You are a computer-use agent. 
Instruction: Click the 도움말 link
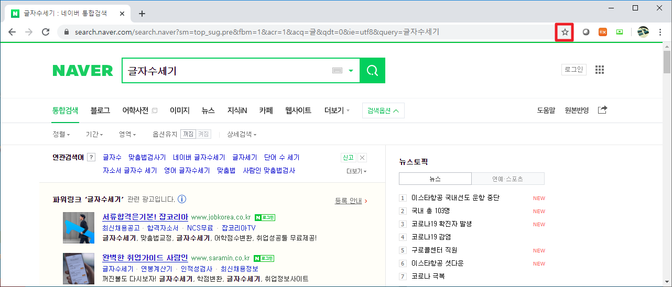(546, 111)
